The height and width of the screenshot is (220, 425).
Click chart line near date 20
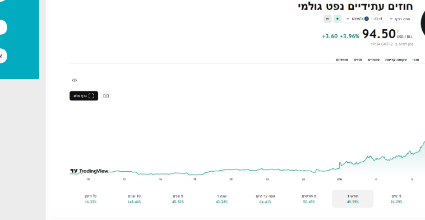click(231, 169)
